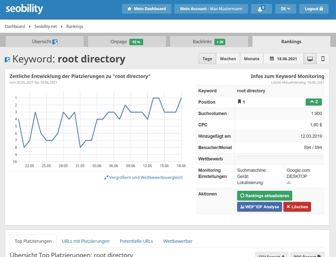Image resolution: width=336 pixels, height=257 pixels.
Task: Click the Rankings aktualisieren button
Action: (265, 196)
